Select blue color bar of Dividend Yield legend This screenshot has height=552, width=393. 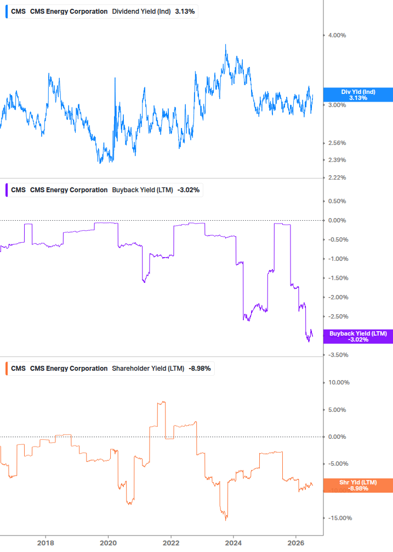click(x=7, y=12)
